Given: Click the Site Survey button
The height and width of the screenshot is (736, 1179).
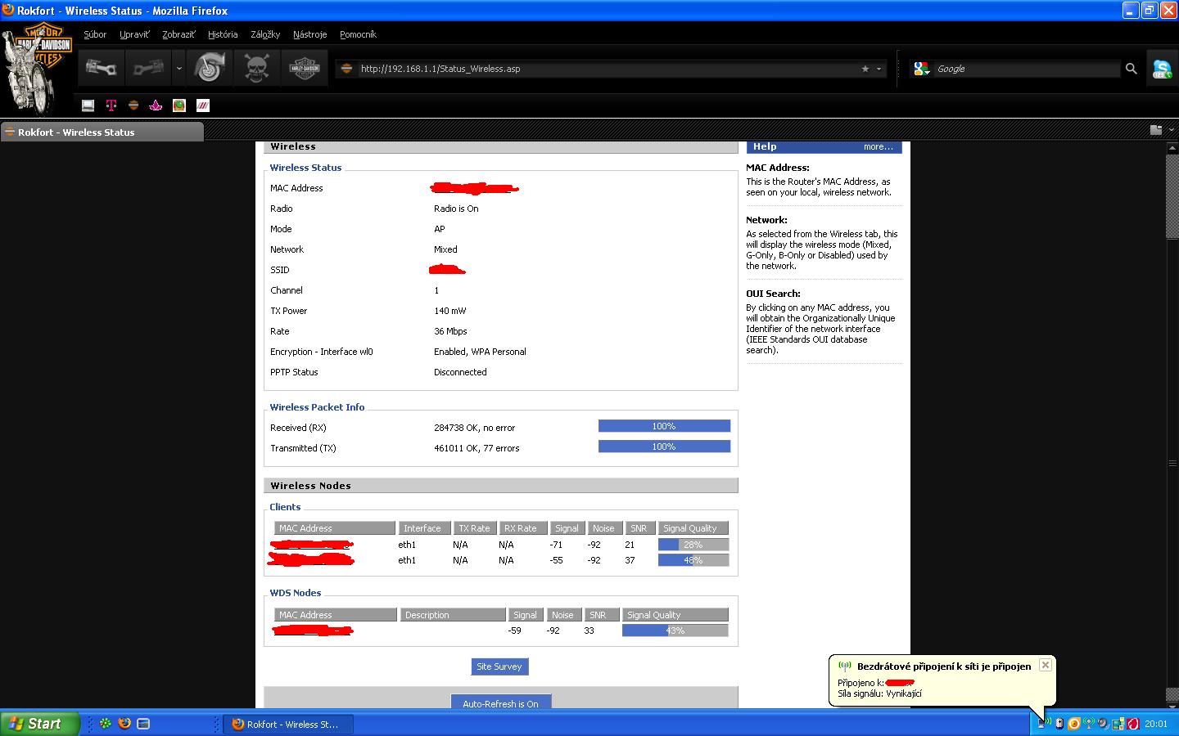Looking at the screenshot, I should [499, 666].
